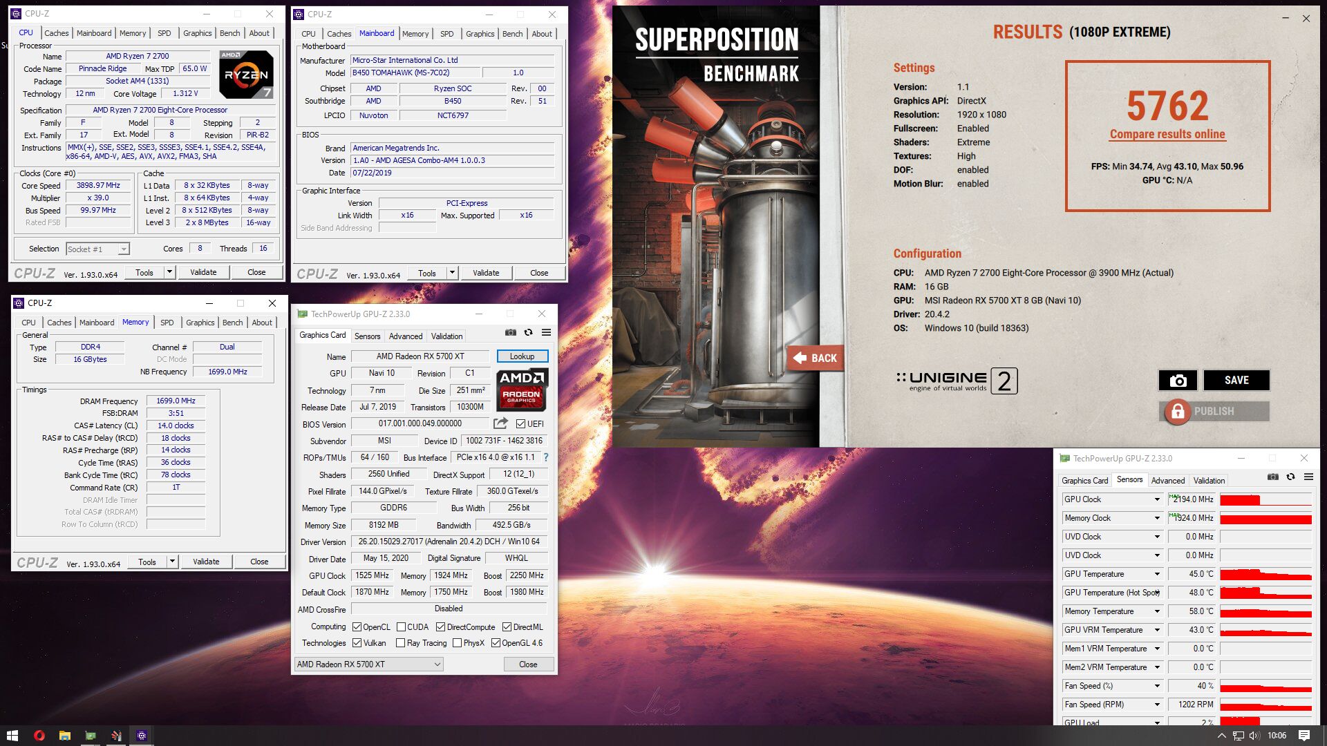
Task: Open File Explorer from the taskbar
Action: point(64,736)
